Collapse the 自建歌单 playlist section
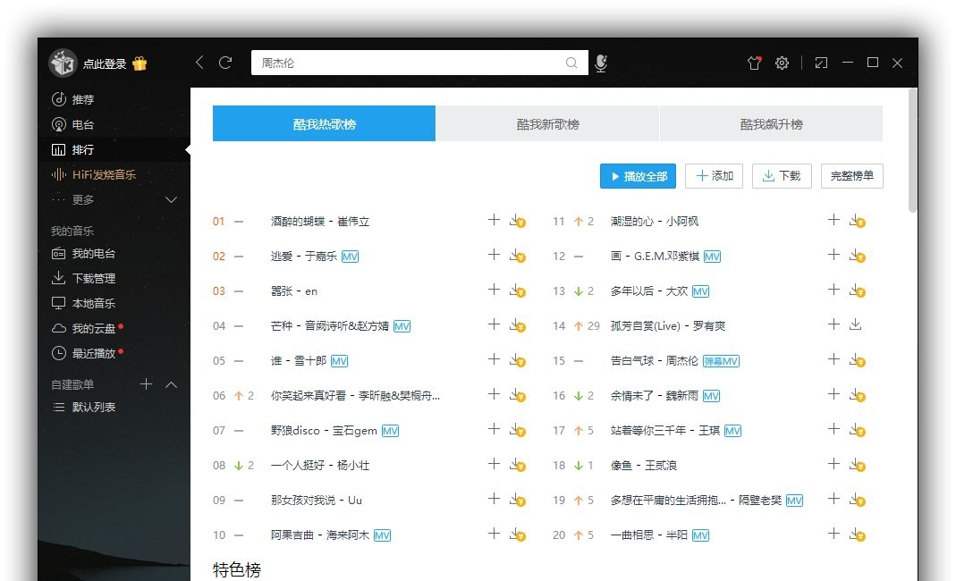This screenshot has width=956, height=581. pyautogui.click(x=170, y=384)
